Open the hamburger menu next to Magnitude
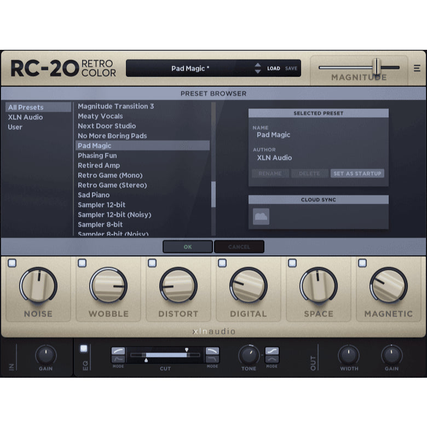 [417, 68]
